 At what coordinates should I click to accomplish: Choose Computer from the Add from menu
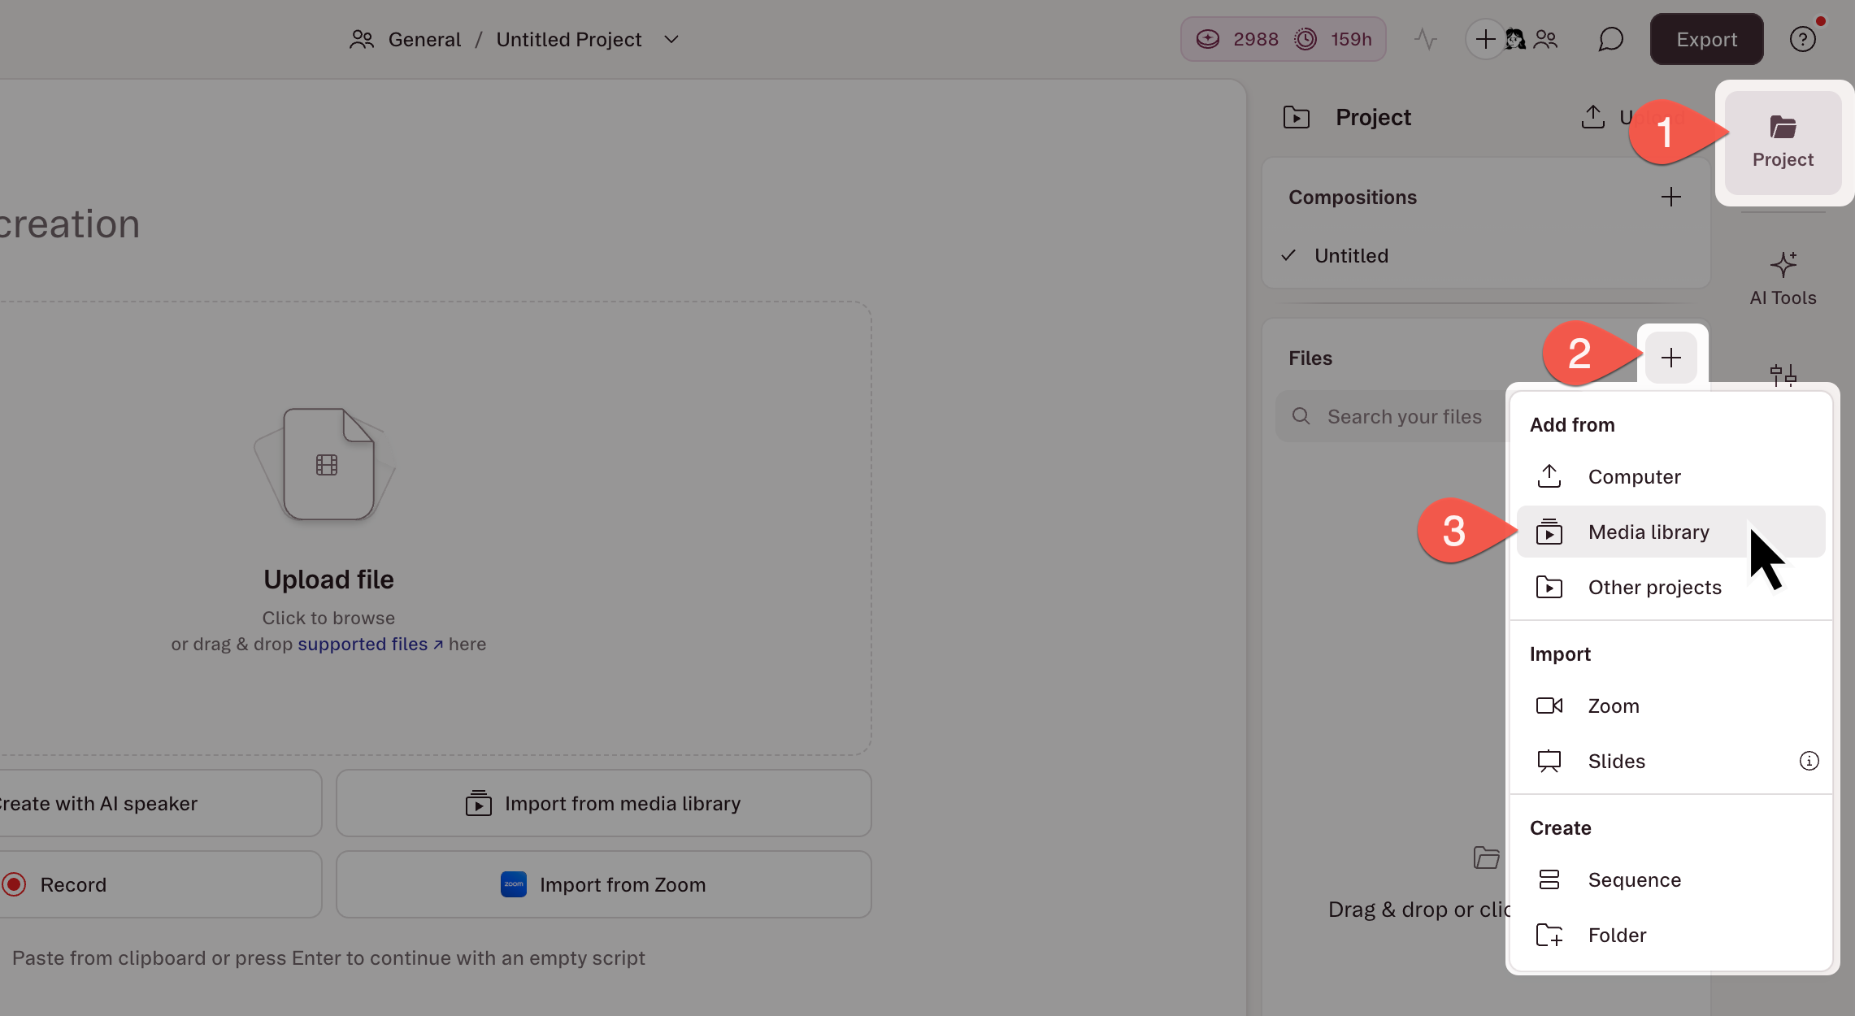coord(1670,476)
